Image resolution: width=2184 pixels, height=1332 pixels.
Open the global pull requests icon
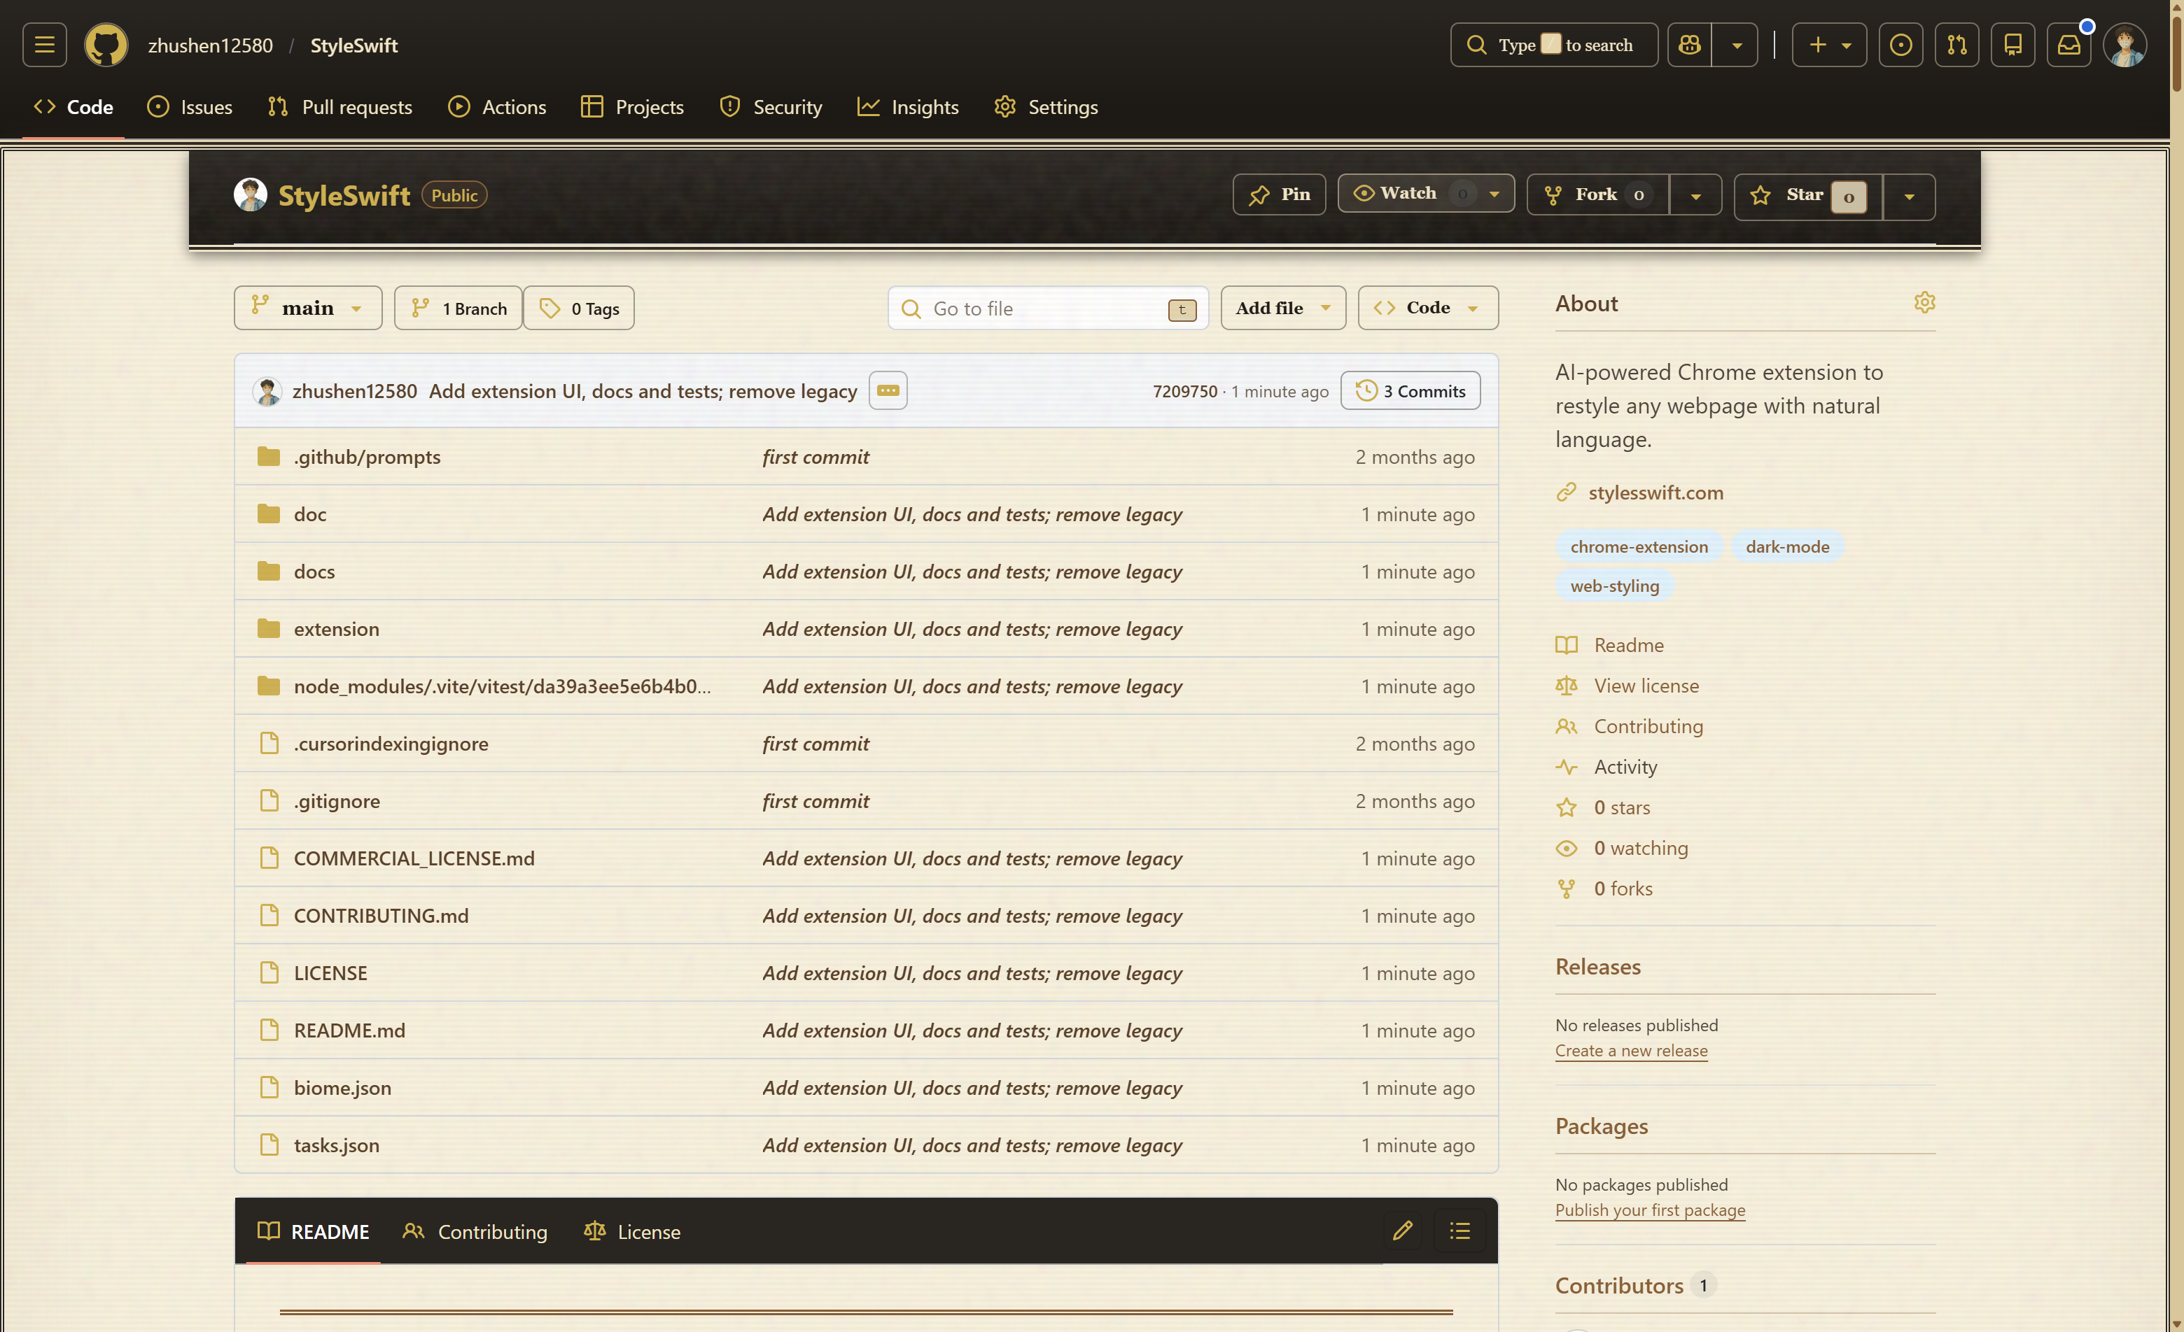coord(1957,45)
